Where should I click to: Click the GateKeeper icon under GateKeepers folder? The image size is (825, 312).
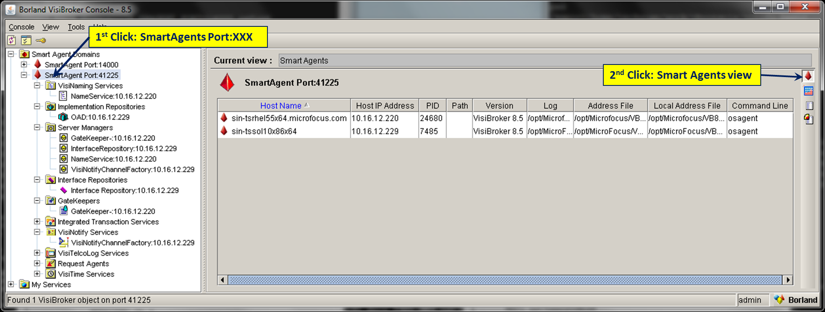click(63, 211)
